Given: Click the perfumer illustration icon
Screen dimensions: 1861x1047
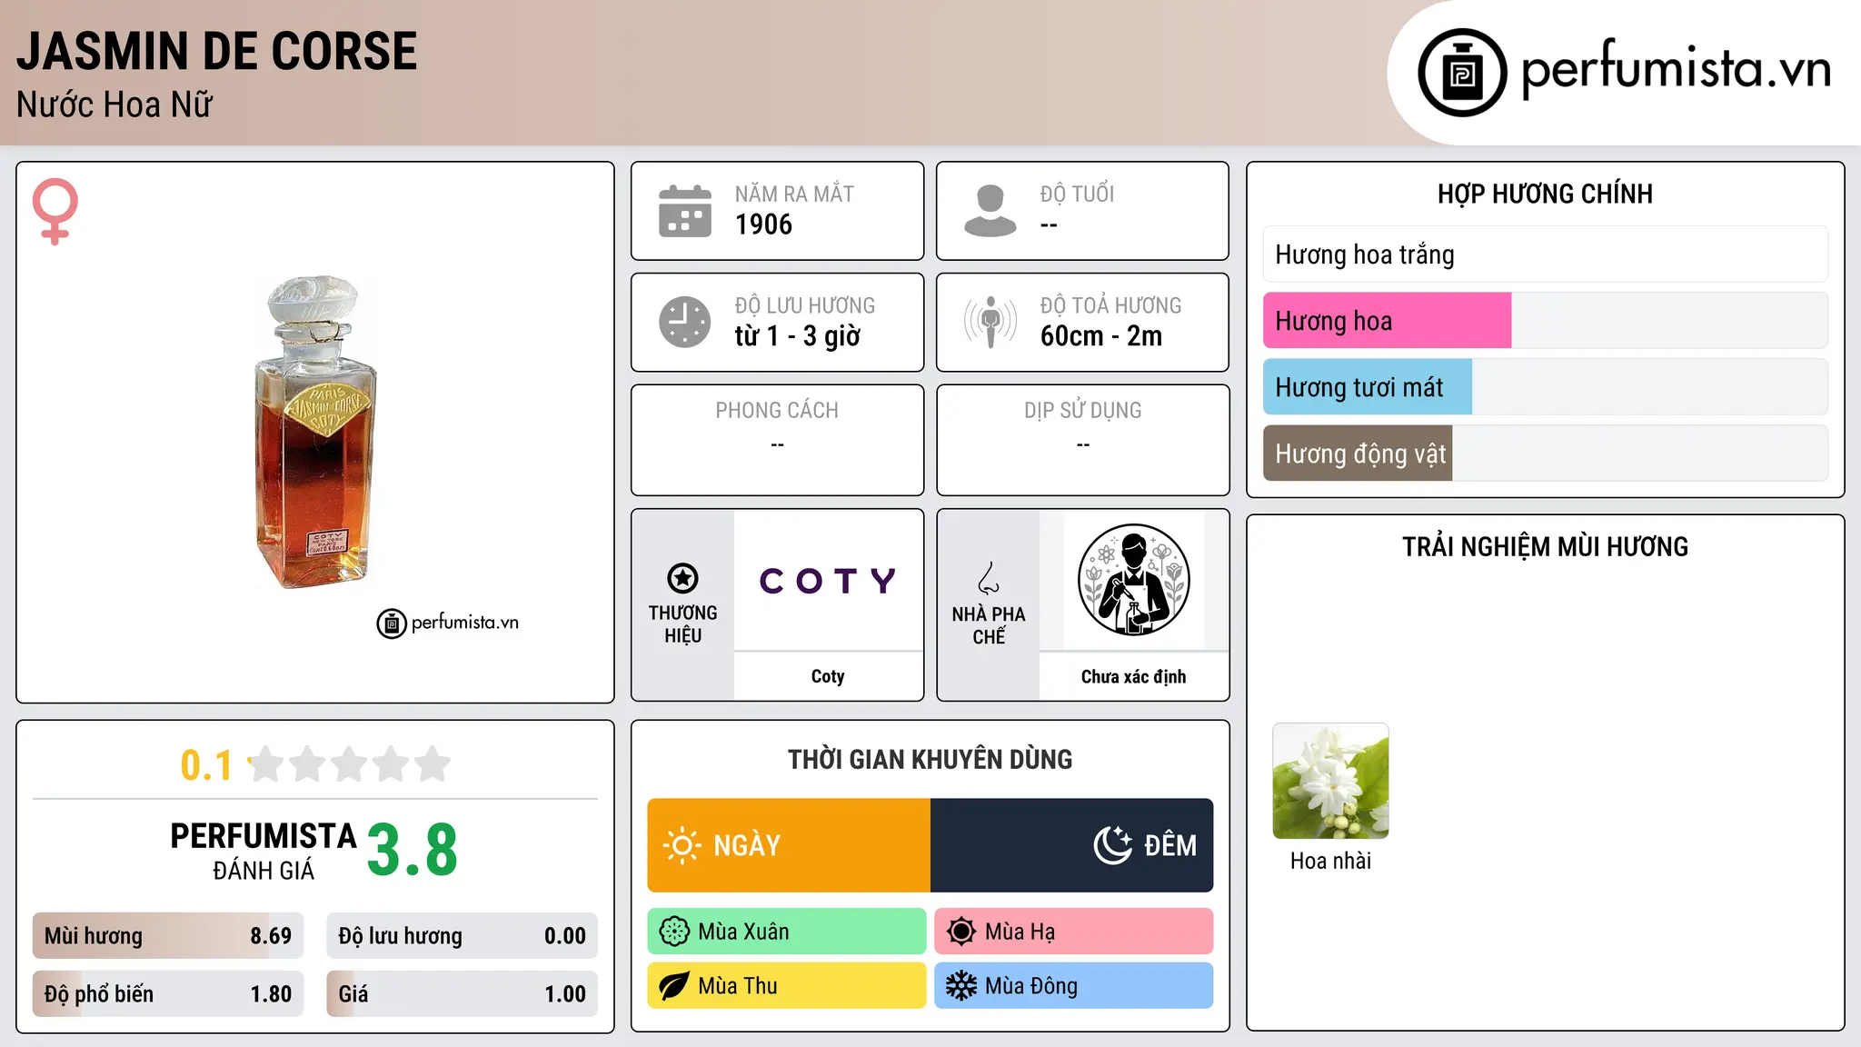Looking at the screenshot, I should pyautogui.click(x=1133, y=580).
